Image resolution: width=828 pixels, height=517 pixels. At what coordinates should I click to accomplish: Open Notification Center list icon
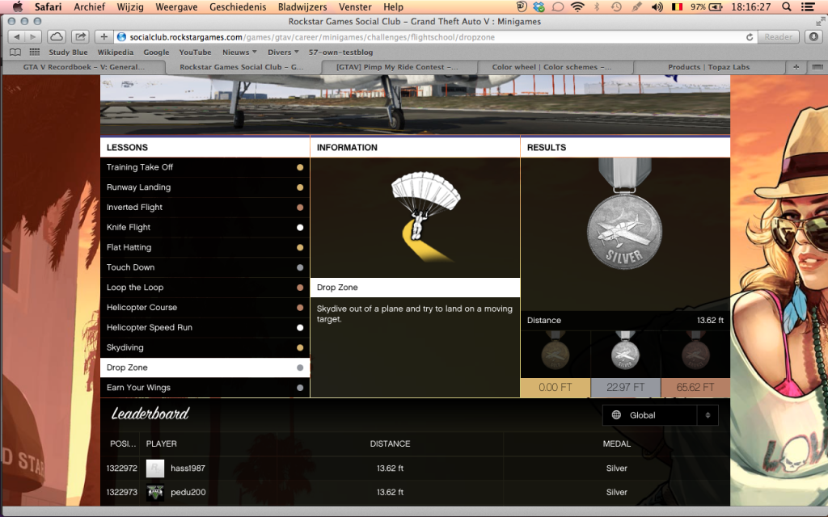click(x=808, y=6)
